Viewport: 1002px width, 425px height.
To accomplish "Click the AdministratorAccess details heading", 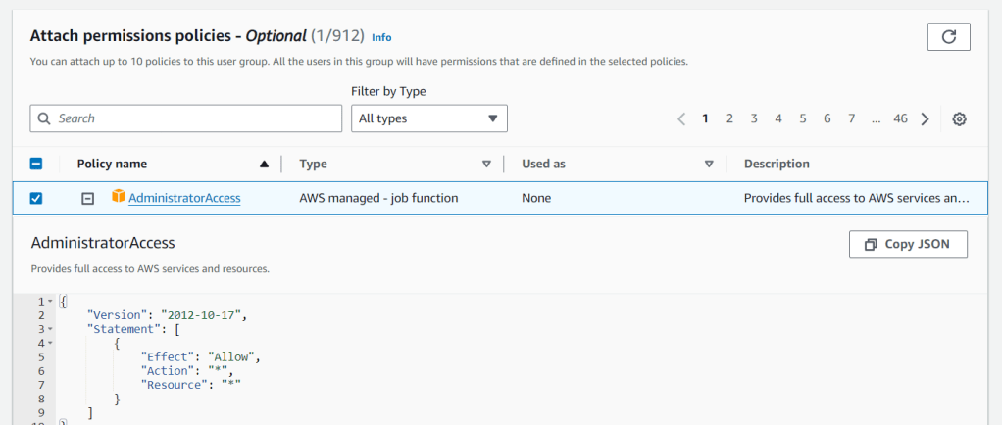I will pos(103,243).
